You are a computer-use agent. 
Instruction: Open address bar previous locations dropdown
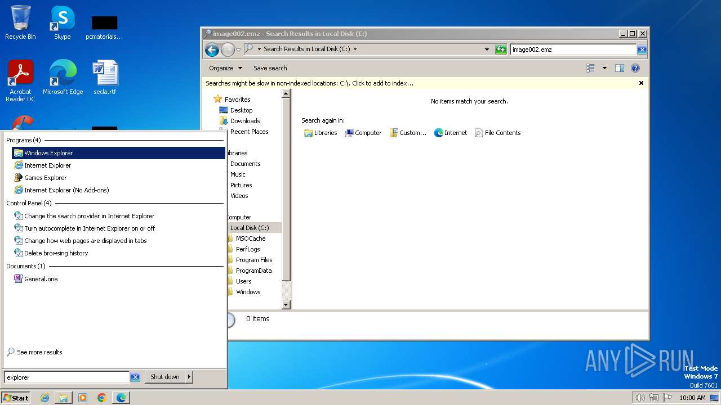click(487, 49)
